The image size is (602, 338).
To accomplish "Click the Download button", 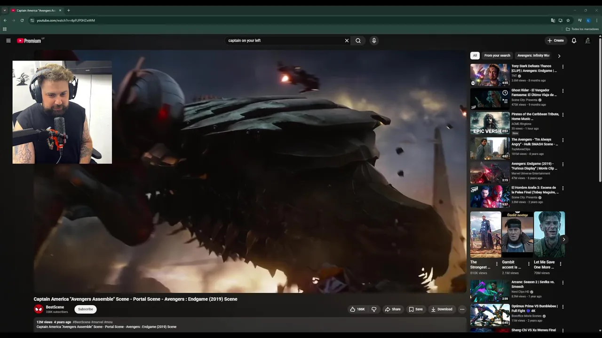I will pos(442,309).
